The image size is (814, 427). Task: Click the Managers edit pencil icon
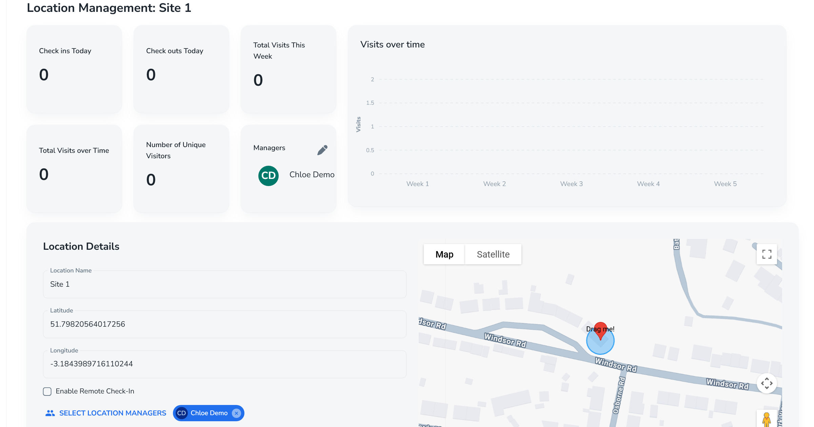coord(322,150)
